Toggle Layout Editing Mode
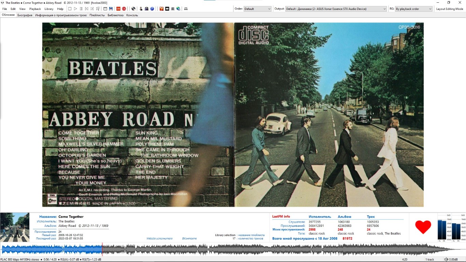The image size is (466, 262). (450, 9)
